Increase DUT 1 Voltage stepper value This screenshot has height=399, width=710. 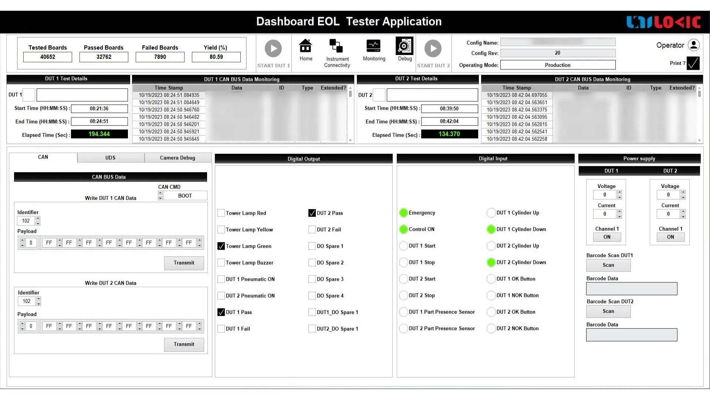pos(619,192)
